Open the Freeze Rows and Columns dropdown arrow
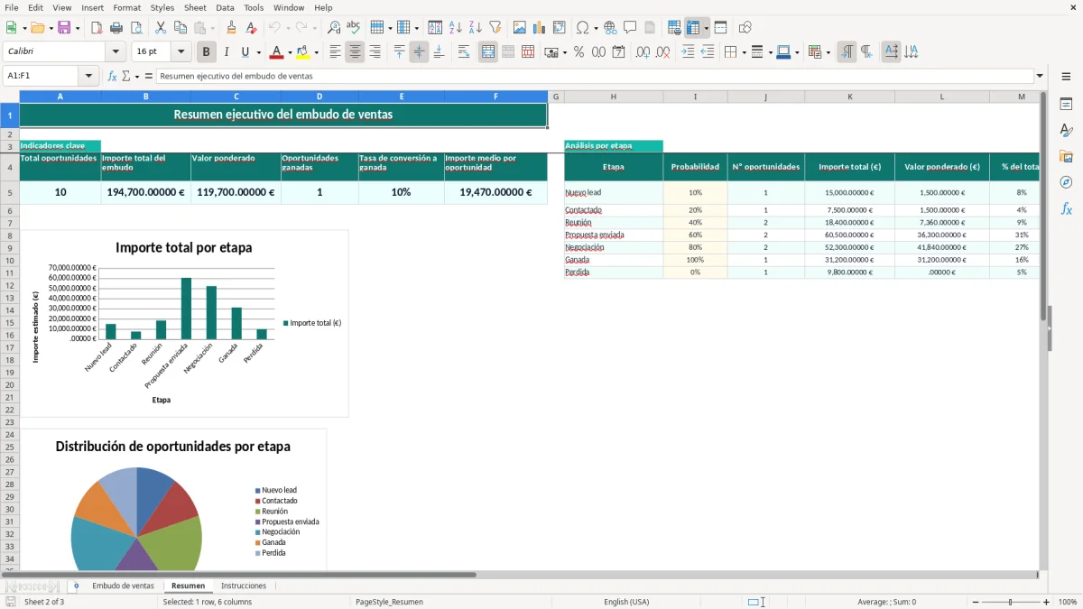1083x609 pixels. click(706, 28)
